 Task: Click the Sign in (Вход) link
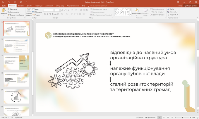[180, 6]
